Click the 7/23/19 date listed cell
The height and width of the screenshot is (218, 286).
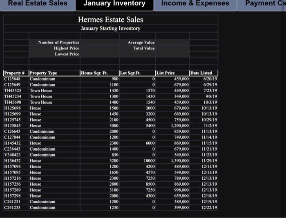(x=204, y=91)
